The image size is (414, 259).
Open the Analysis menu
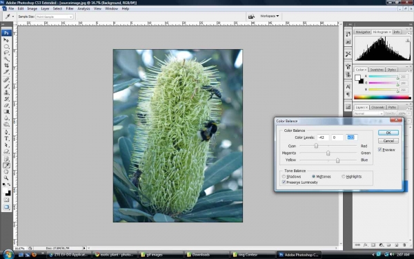tap(83, 8)
